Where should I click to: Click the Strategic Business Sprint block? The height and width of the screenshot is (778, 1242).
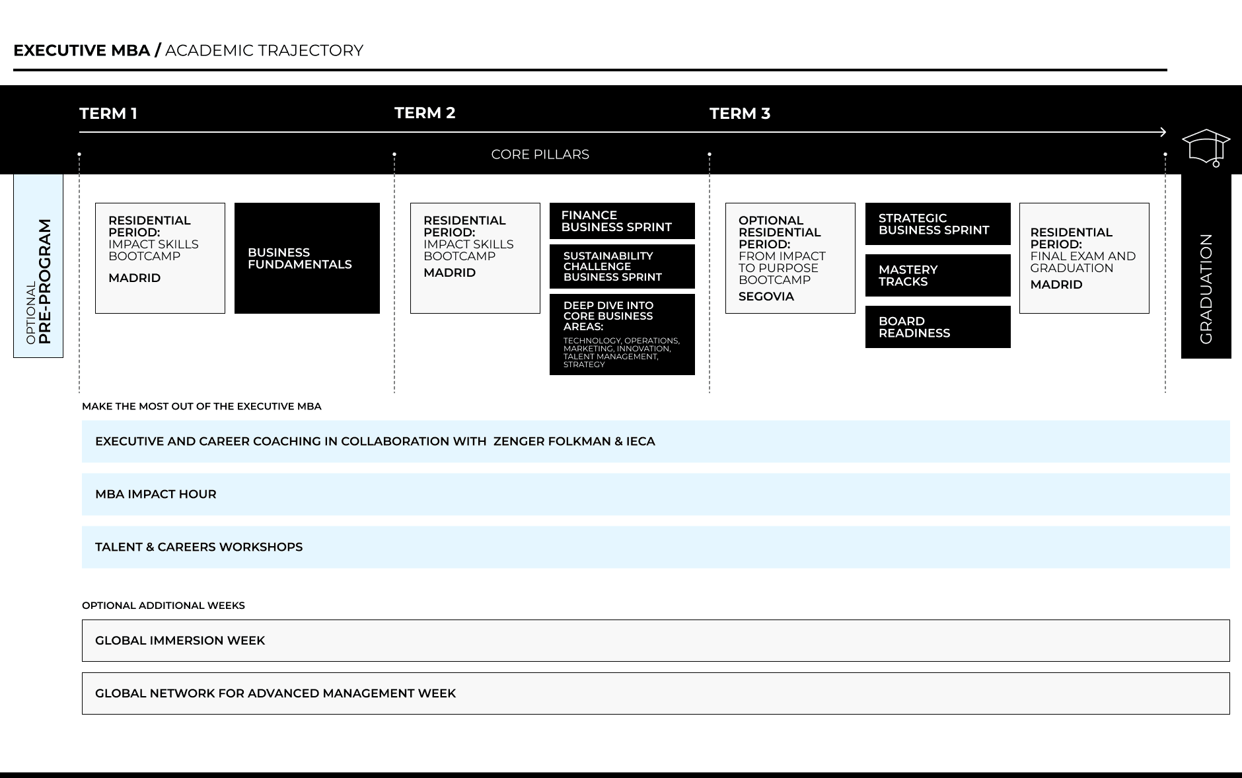[x=937, y=225]
